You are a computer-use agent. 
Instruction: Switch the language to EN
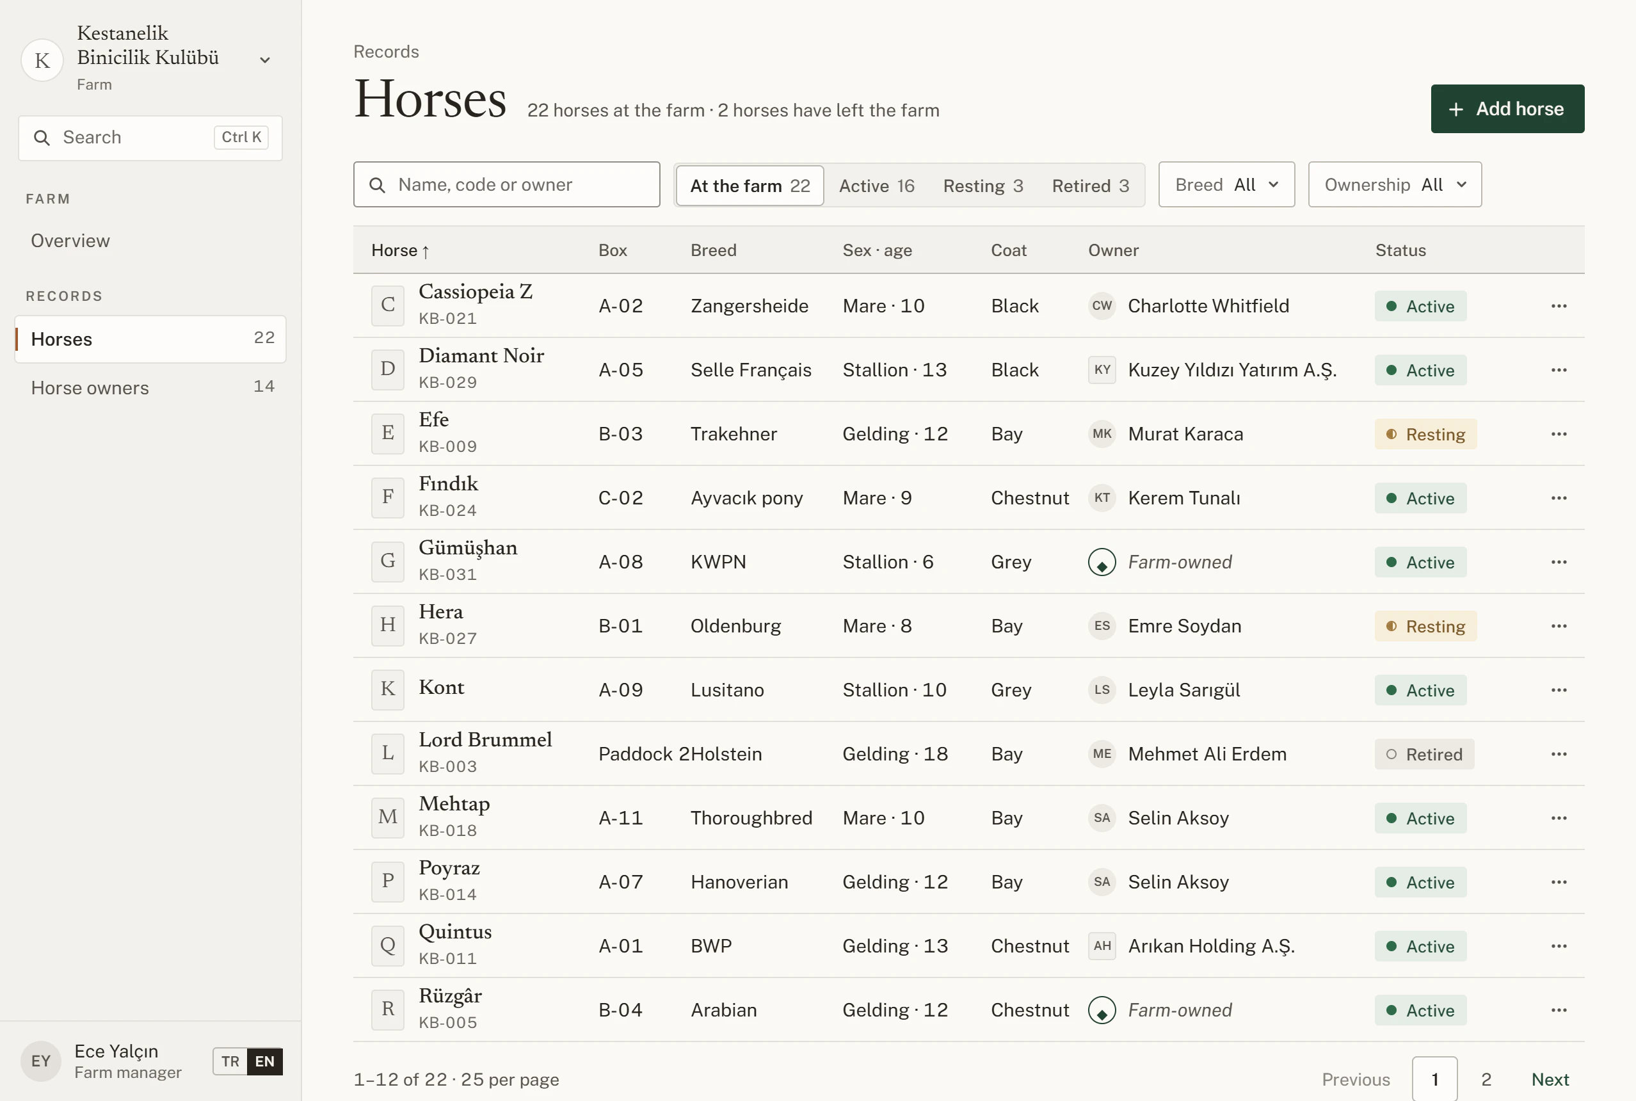(x=265, y=1061)
